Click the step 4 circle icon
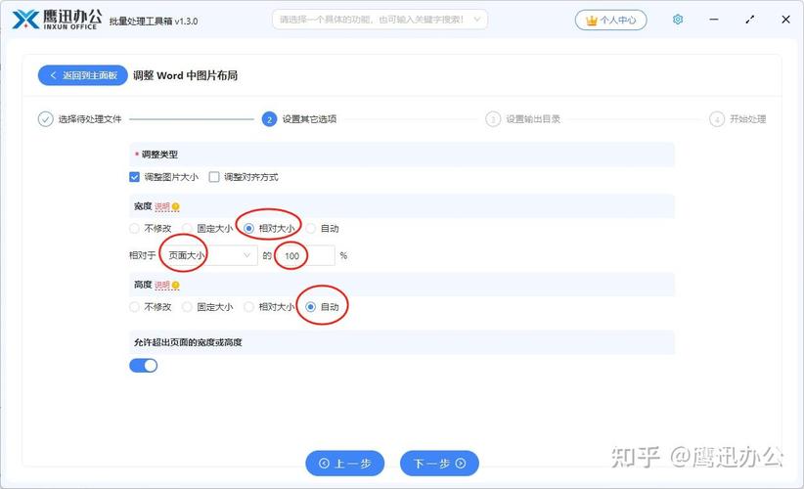This screenshot has width=804, height=489. [717, 119]
